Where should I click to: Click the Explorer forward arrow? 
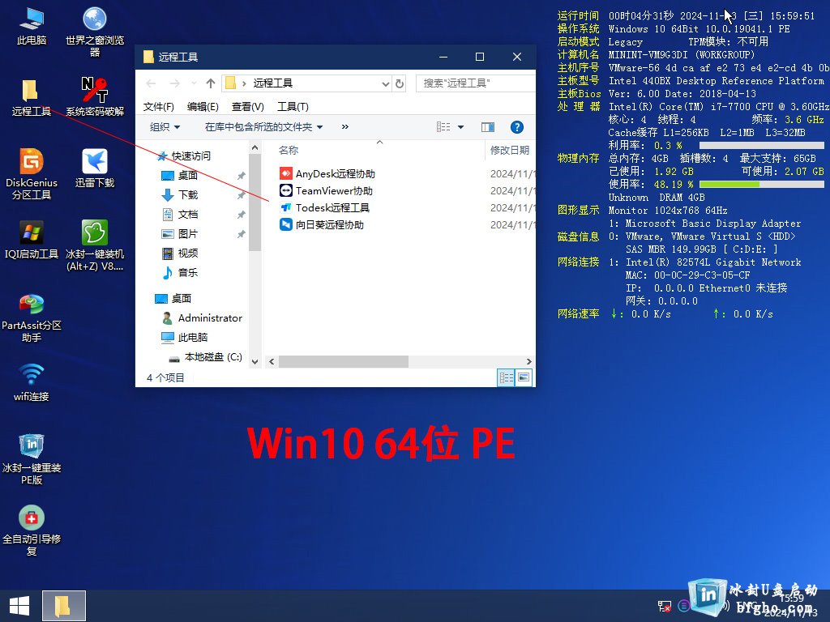point(175,83)
